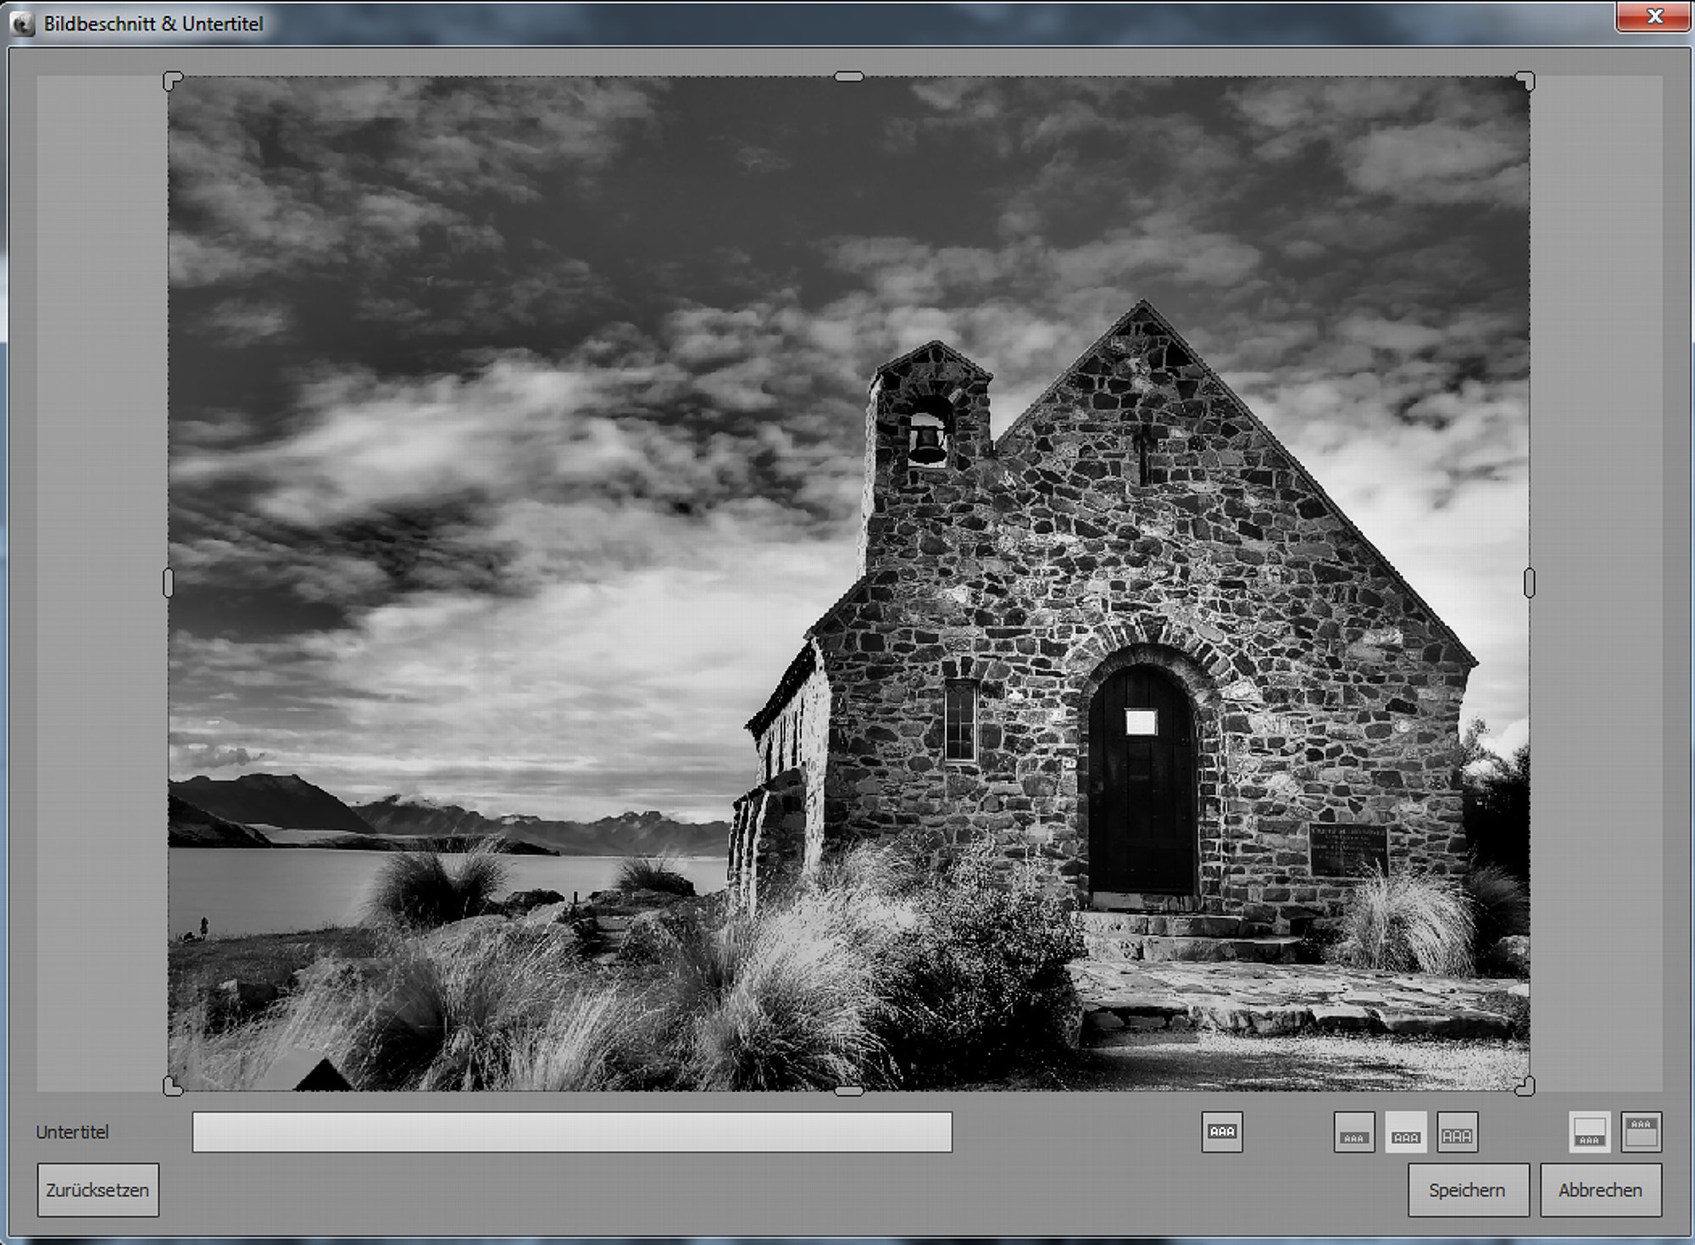Click the subtitle font color AAA icon
Screen dimensions: 1695x1245
[1221, 1131]
